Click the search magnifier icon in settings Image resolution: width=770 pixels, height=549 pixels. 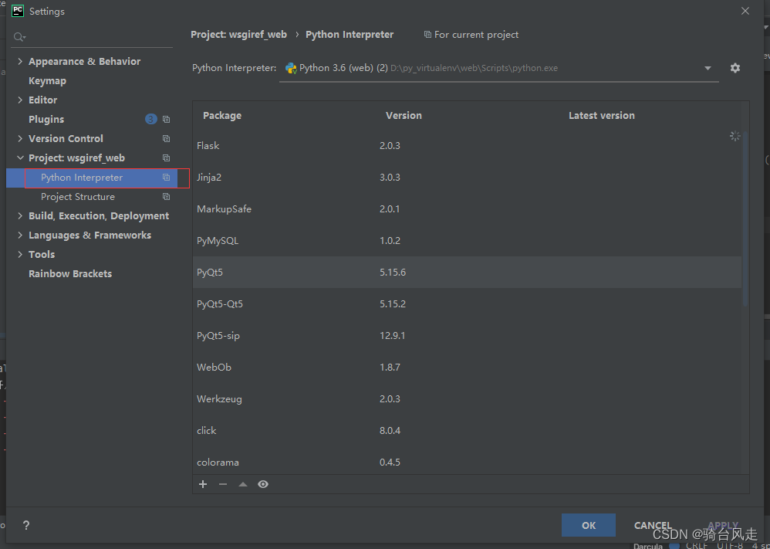pos(19,37)
